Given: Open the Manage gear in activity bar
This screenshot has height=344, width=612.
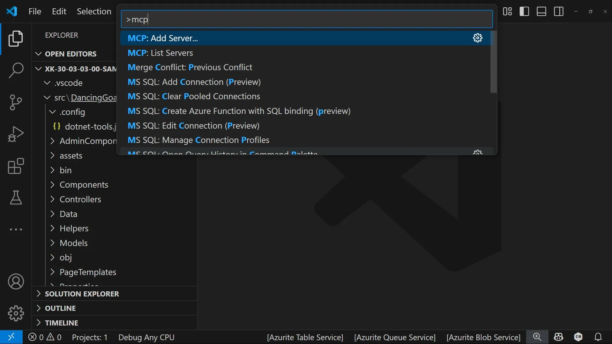Looking at the screenshot, I should (16, 313).
